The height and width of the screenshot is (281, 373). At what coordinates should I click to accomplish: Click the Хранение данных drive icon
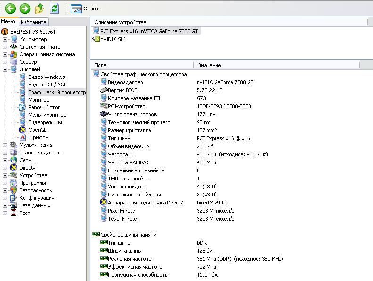pos(14,153)
